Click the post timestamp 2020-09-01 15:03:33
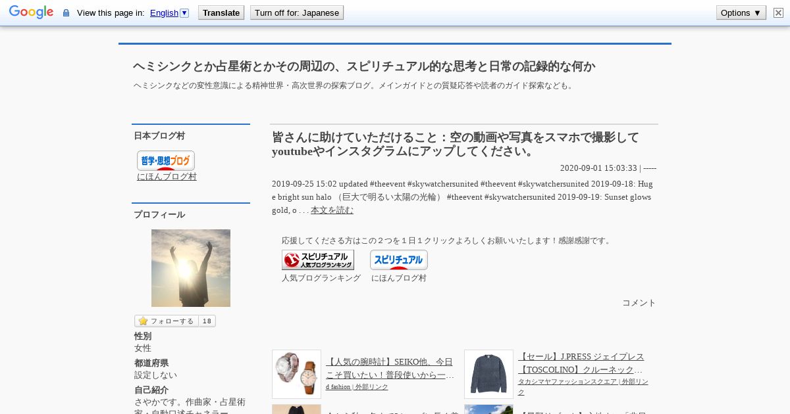Image resolution: width=790 pixels, height=414 pixels. click(x=598, y=168)
